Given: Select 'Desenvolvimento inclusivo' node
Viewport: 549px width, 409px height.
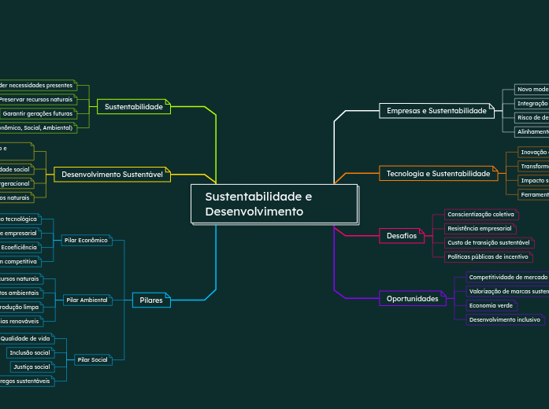Looking at the screenshot, I should (505, 320).
